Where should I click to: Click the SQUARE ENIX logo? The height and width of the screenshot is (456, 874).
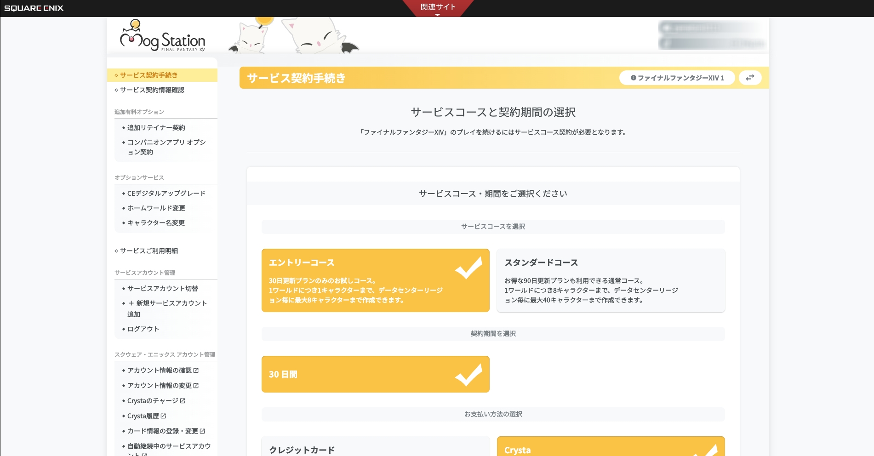34,8
